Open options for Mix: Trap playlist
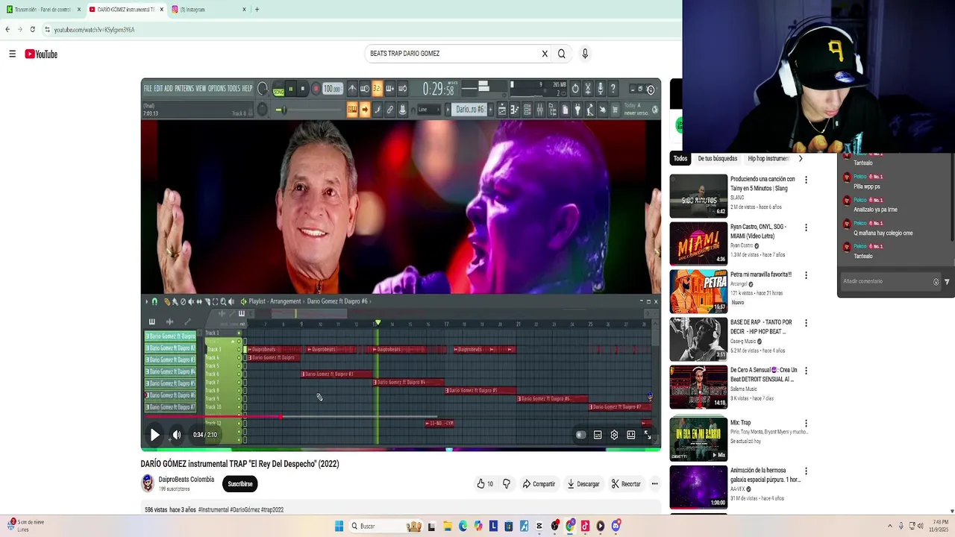 806,424
